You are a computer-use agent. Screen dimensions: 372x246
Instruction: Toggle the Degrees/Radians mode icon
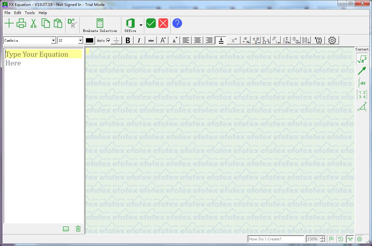pos(72,23)
